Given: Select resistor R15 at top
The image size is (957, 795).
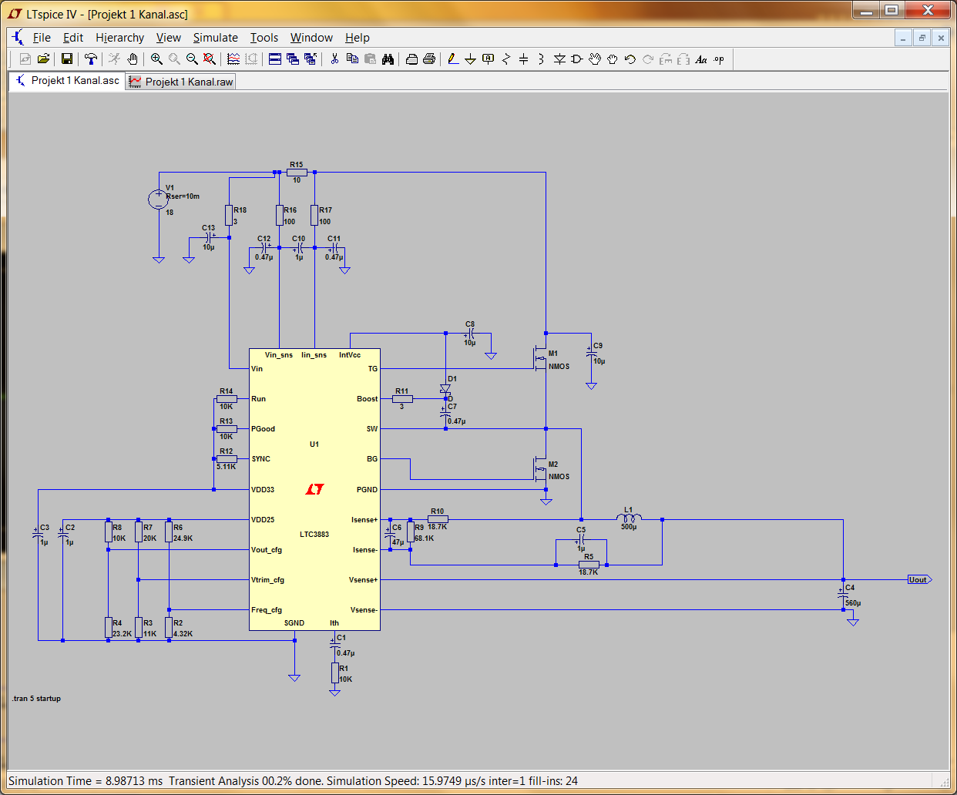Looking at the screenshot, I should 297,173.
